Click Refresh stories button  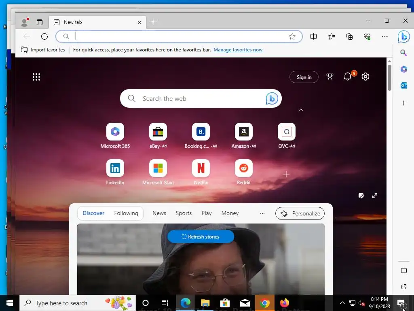pyautogui.click(x=201, y=236)
